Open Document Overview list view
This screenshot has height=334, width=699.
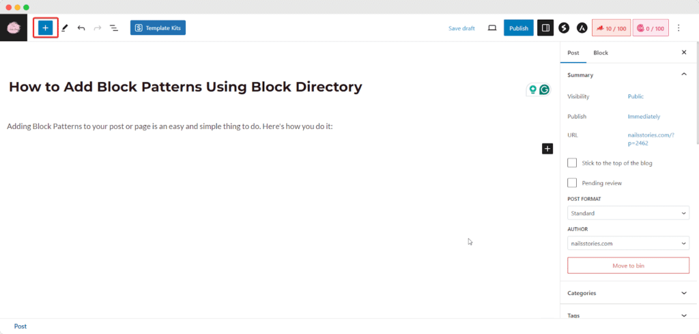[114, 28]
